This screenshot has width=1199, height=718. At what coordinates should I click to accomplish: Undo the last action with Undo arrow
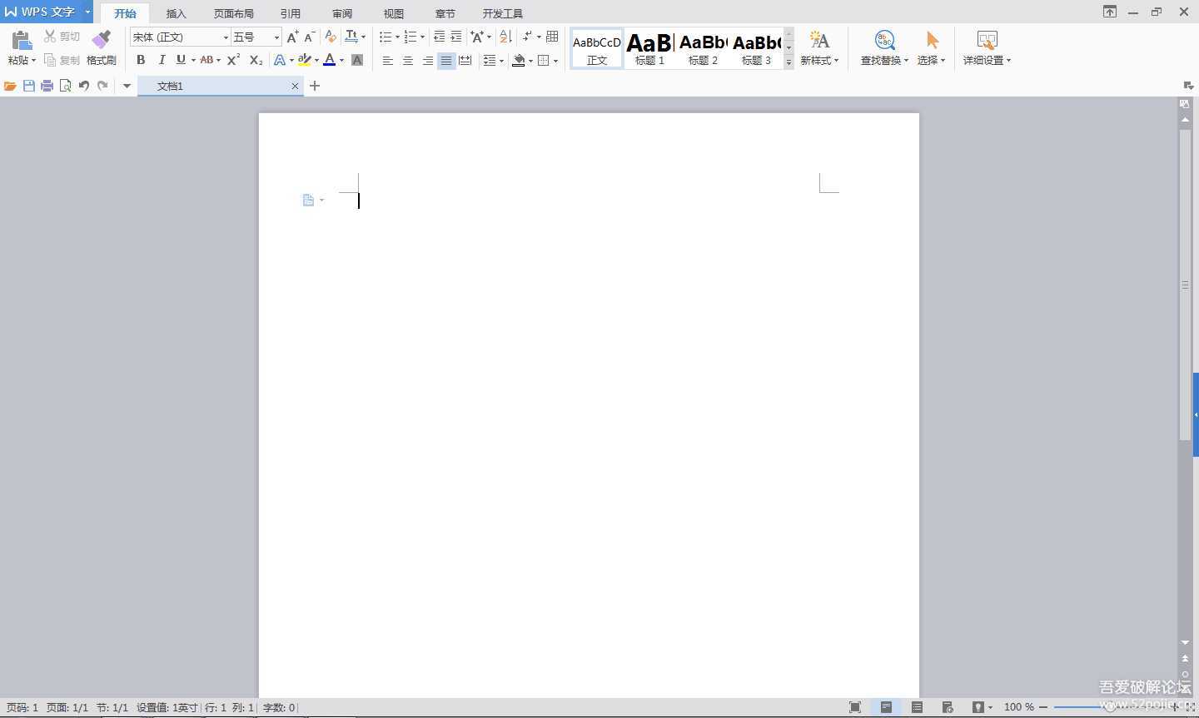tap(83, 86)
